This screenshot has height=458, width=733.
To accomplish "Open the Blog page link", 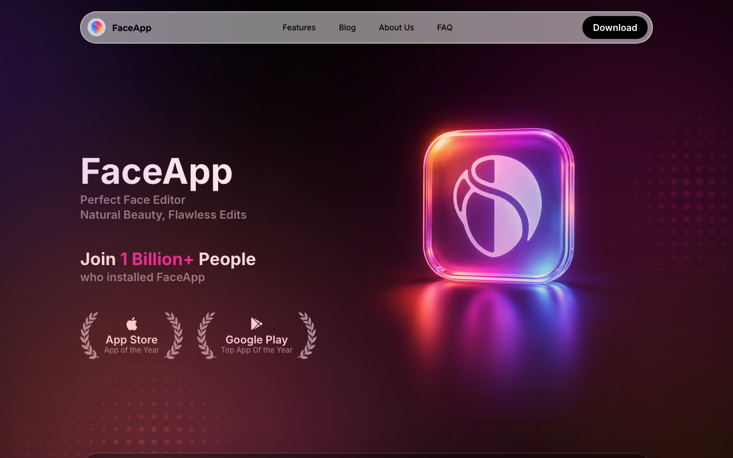I will 347,27.
